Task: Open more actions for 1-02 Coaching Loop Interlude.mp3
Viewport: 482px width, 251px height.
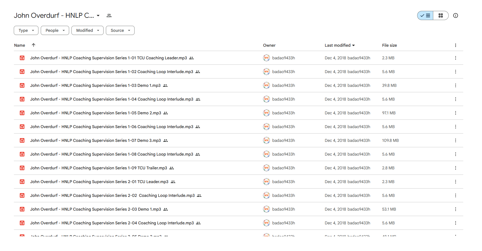Action: [456, 72]
